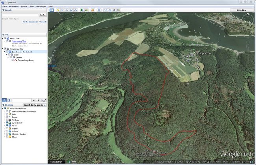Click the star icon of Galerie layer
This screenshot has width=256, height=165.
tap(10, 131)
